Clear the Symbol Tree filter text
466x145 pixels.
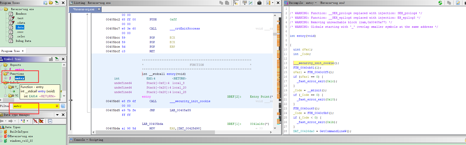[57, 106]
